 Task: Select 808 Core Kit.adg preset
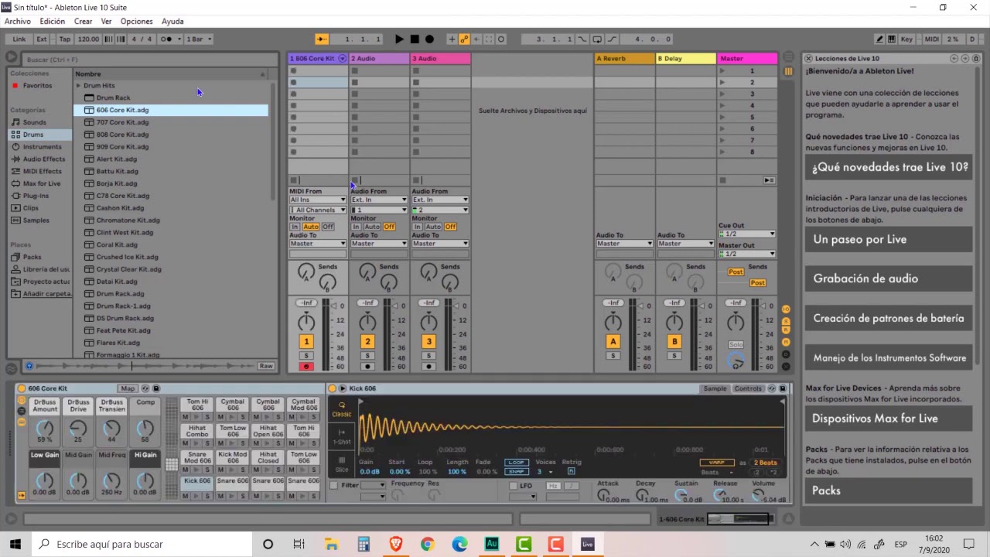(122, 135)
